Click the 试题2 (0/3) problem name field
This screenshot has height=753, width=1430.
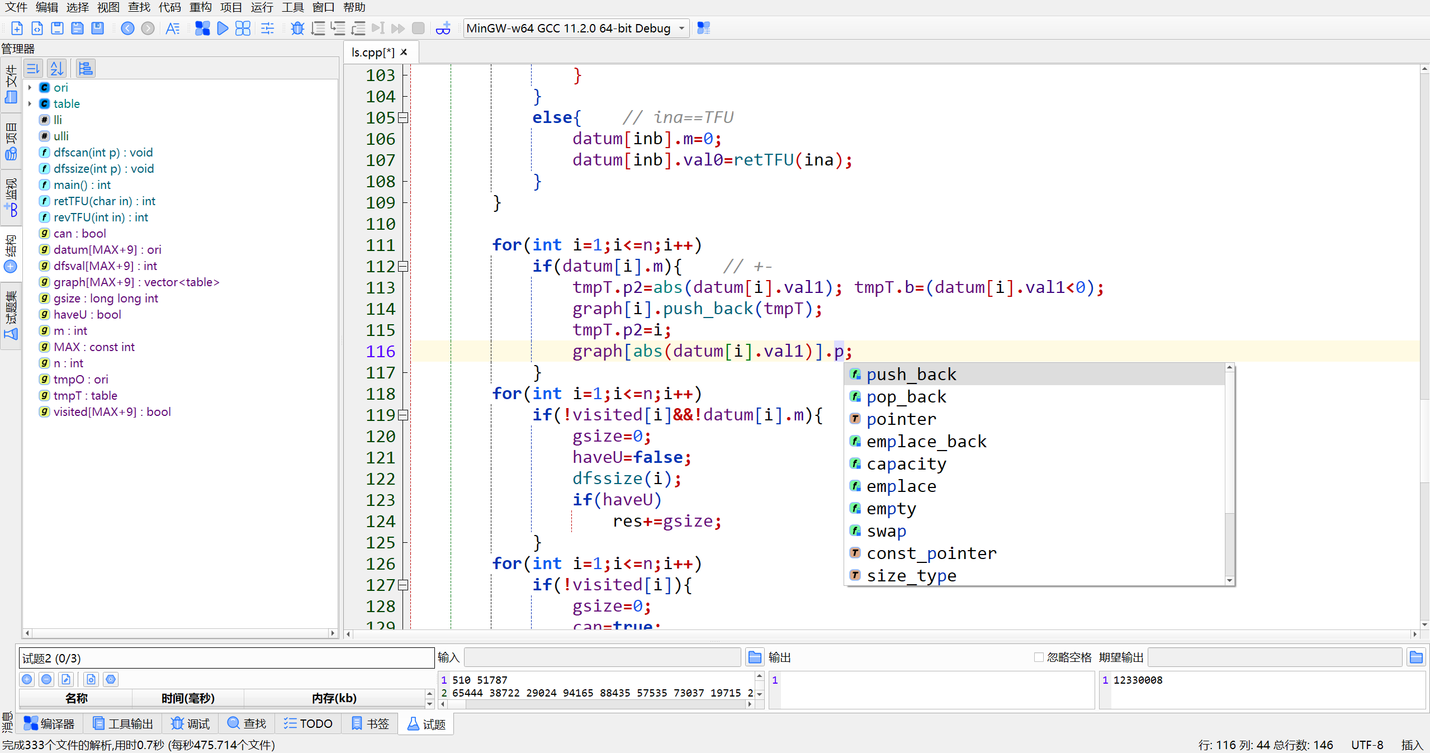(226, 658)
